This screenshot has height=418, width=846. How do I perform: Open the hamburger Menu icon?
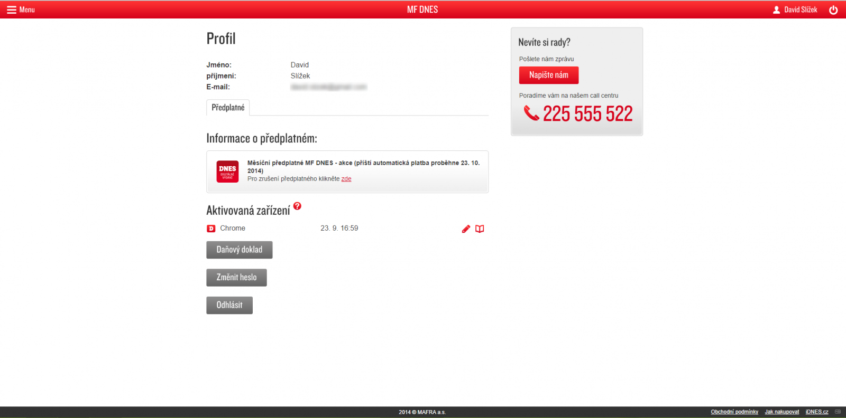11,9
